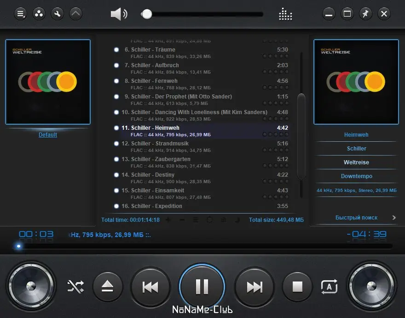Image resolution: width=405 pixels, height=318 pixels.
Task: Toggle the check dot for Träume
Action: click(116, 50)
